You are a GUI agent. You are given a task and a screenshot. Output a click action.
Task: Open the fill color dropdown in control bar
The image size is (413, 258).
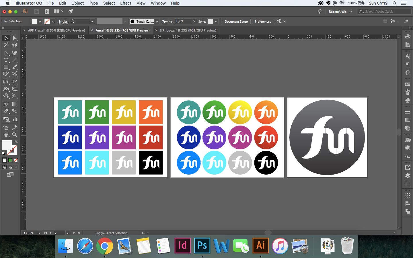pyautogui.click(x=40, y=21)
